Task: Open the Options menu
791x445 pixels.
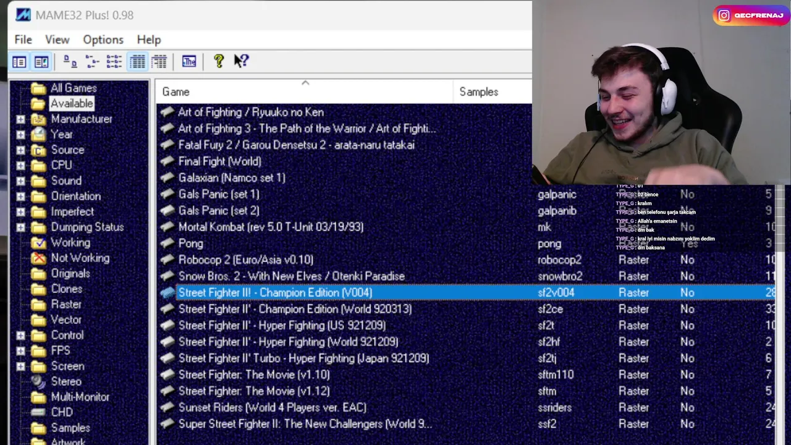Action: pyautogui.click(x=103, y=40)
